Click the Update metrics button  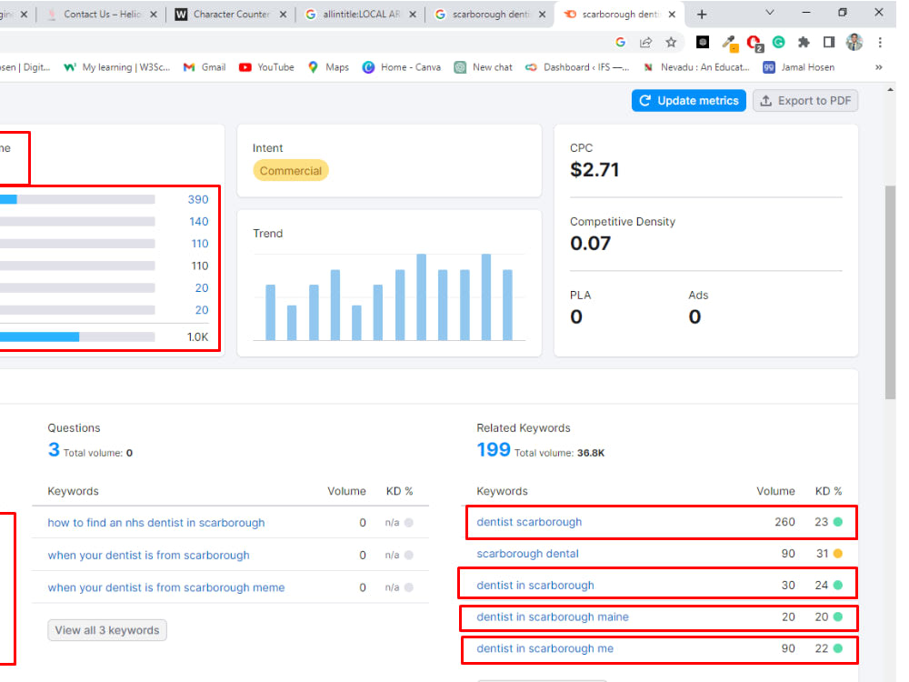coord(688,100)
